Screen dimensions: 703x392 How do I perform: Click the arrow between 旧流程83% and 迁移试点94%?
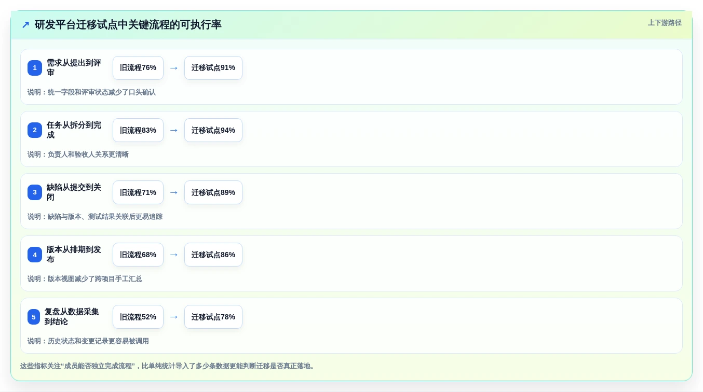(x=174, y=130)
